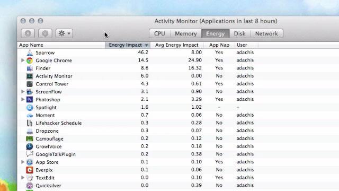This screenshot has width=339, height=191.
Task: Click the GoogleTalkPlugin speech bubble icon
Action: 30,154
